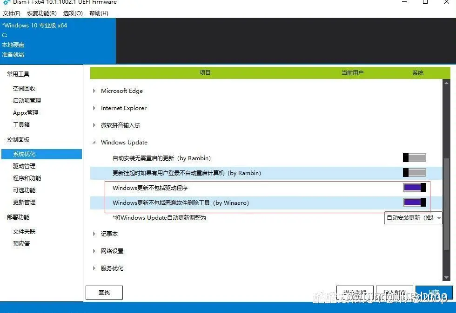
Task: Open the 文件(F) menu
Action: pos(12,13)
